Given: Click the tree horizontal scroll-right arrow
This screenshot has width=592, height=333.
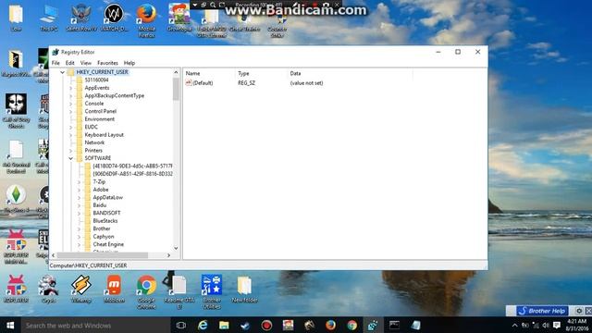Looking at the screenshot, I should 168,255.
